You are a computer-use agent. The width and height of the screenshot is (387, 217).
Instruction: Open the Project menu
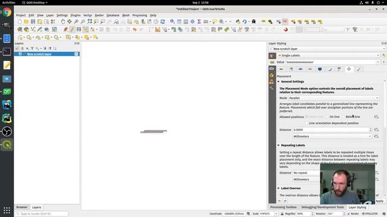(21, 15)
